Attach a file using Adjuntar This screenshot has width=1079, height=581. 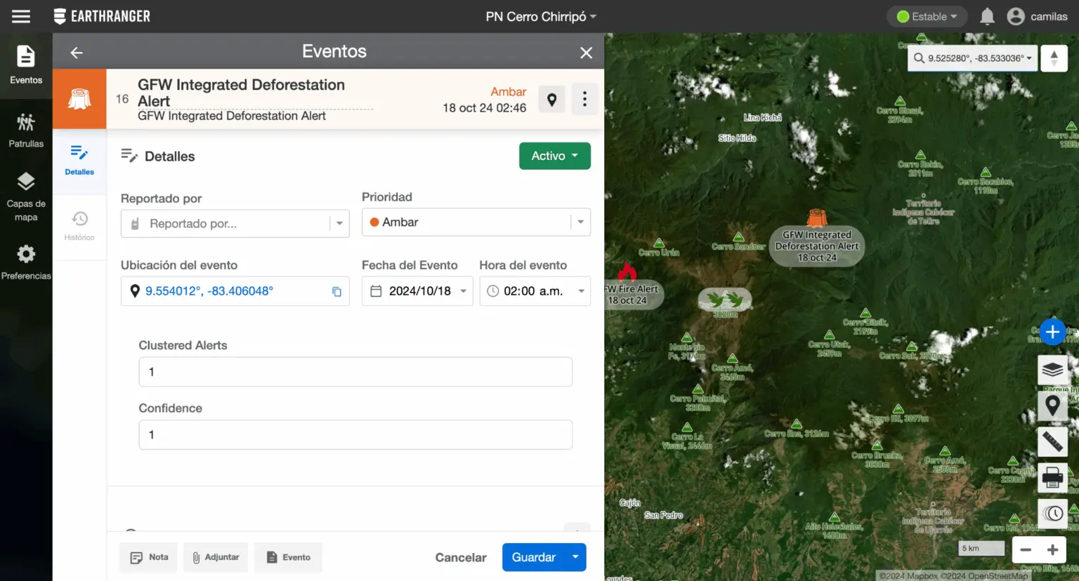pos(216,556)
